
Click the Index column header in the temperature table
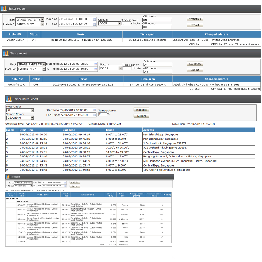pos(12,130)
